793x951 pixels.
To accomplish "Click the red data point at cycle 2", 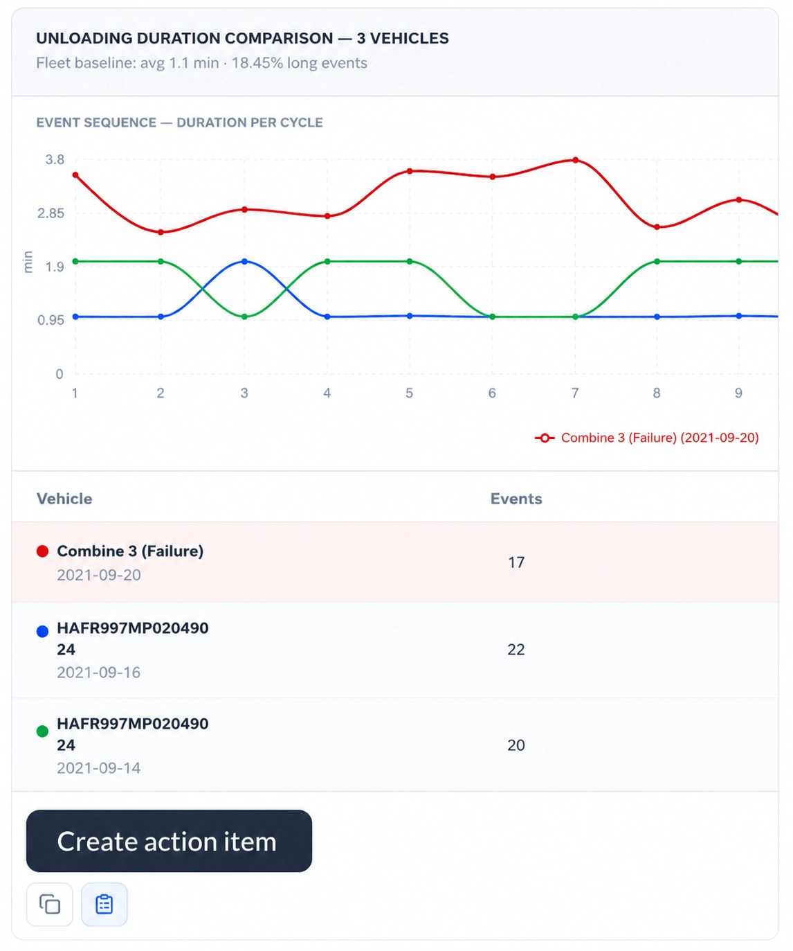I will pyautogui.click(x=161, y=232).
